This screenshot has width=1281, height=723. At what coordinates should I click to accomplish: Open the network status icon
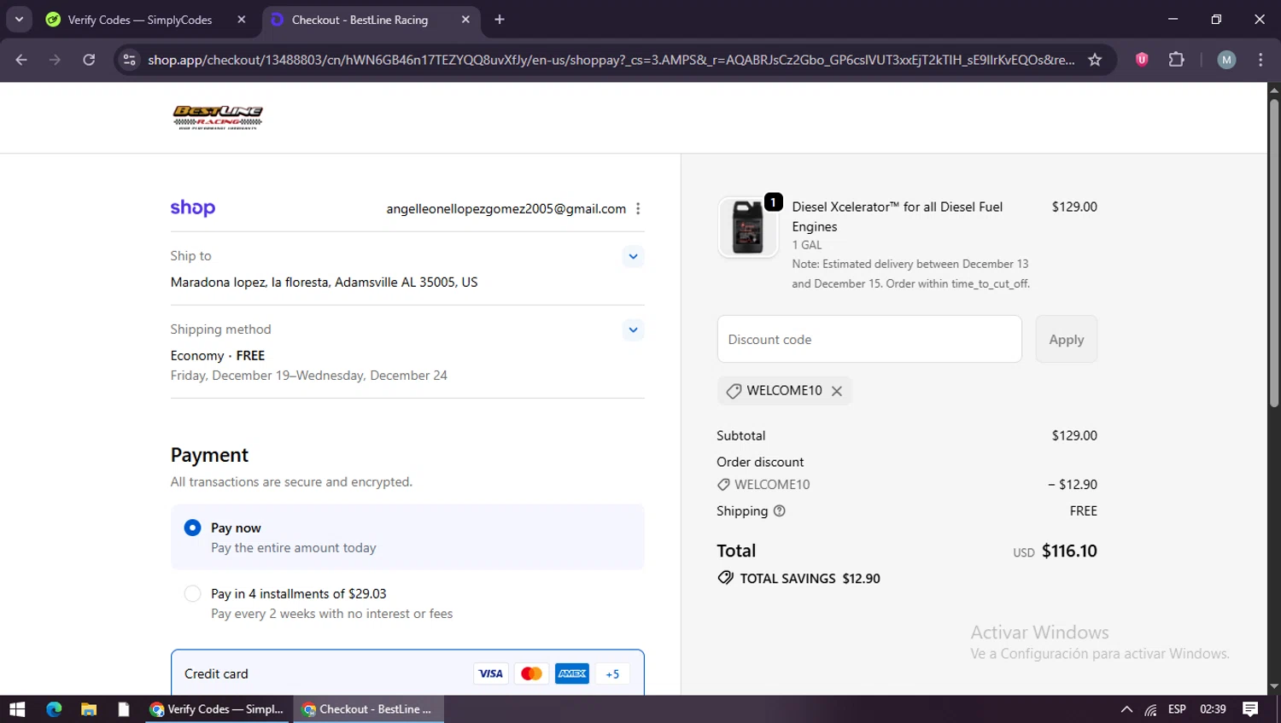point(1151,709)
